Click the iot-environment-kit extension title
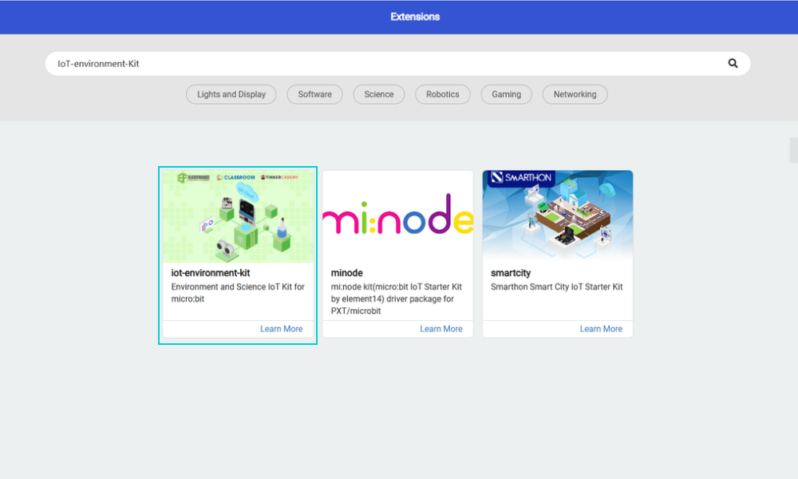 [211, 273]
